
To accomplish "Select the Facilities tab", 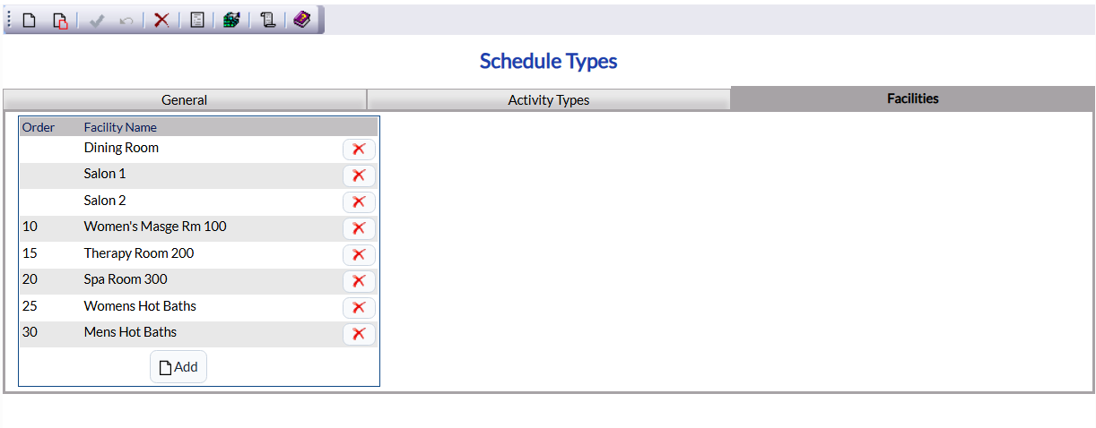I will tap(913, 98).
